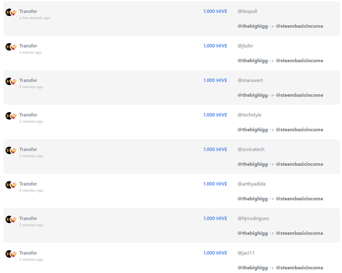Screen dimensions: 342x273
Task: Click the avatar icon on the @hjrrodriguez transfer row
Action: click(11, 219)
